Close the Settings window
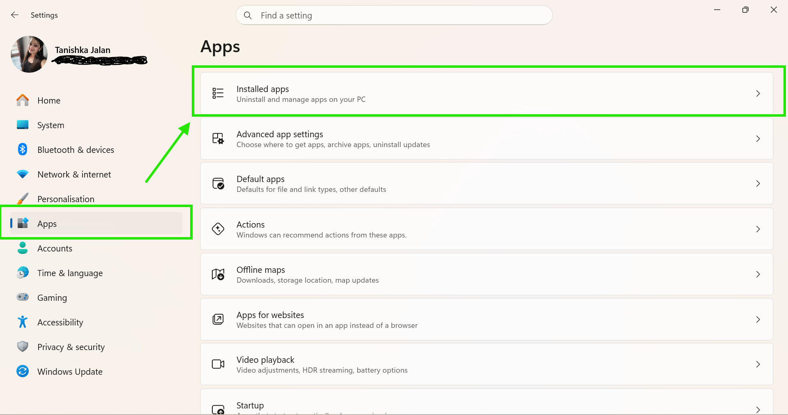The width and height of the screenshot is (788, 415). click(774, 9)
